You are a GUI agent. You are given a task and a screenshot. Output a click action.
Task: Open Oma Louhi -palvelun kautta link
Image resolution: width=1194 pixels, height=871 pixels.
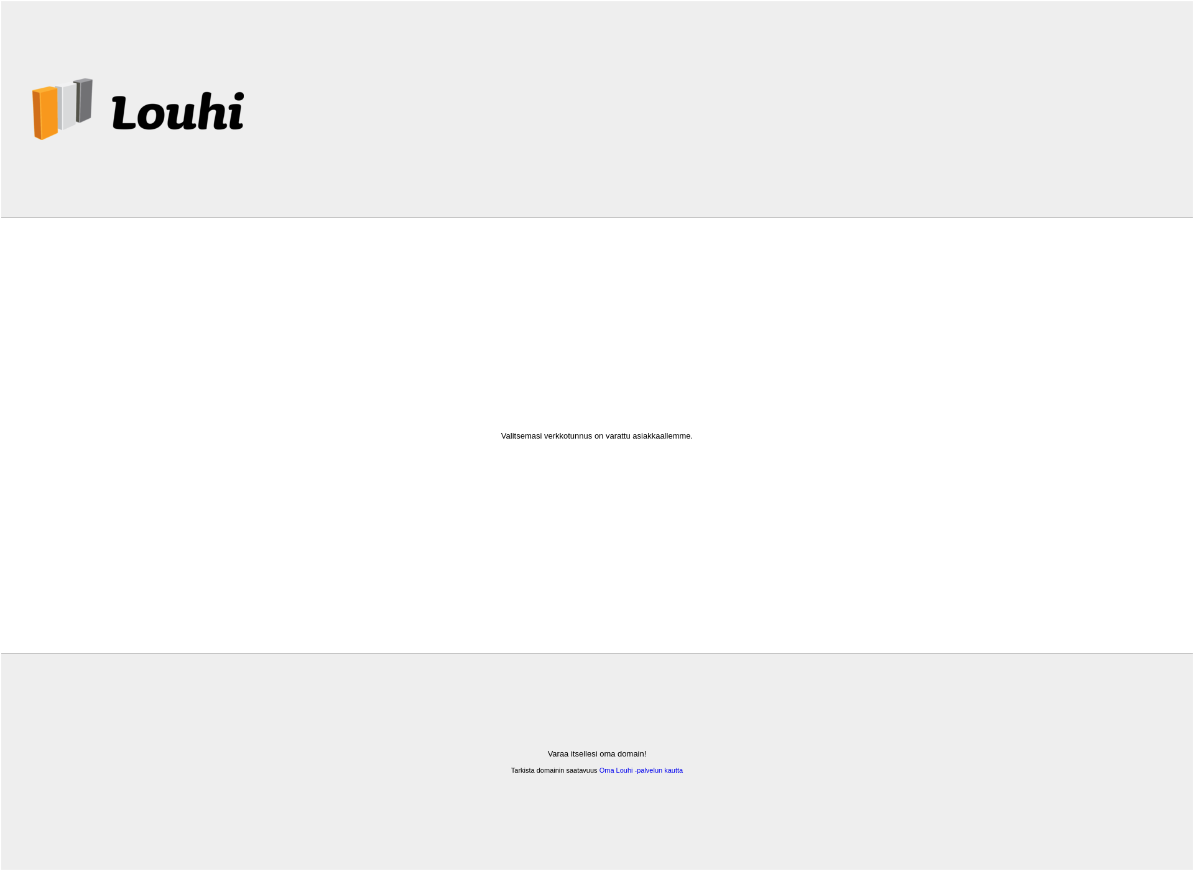[641, 770]
